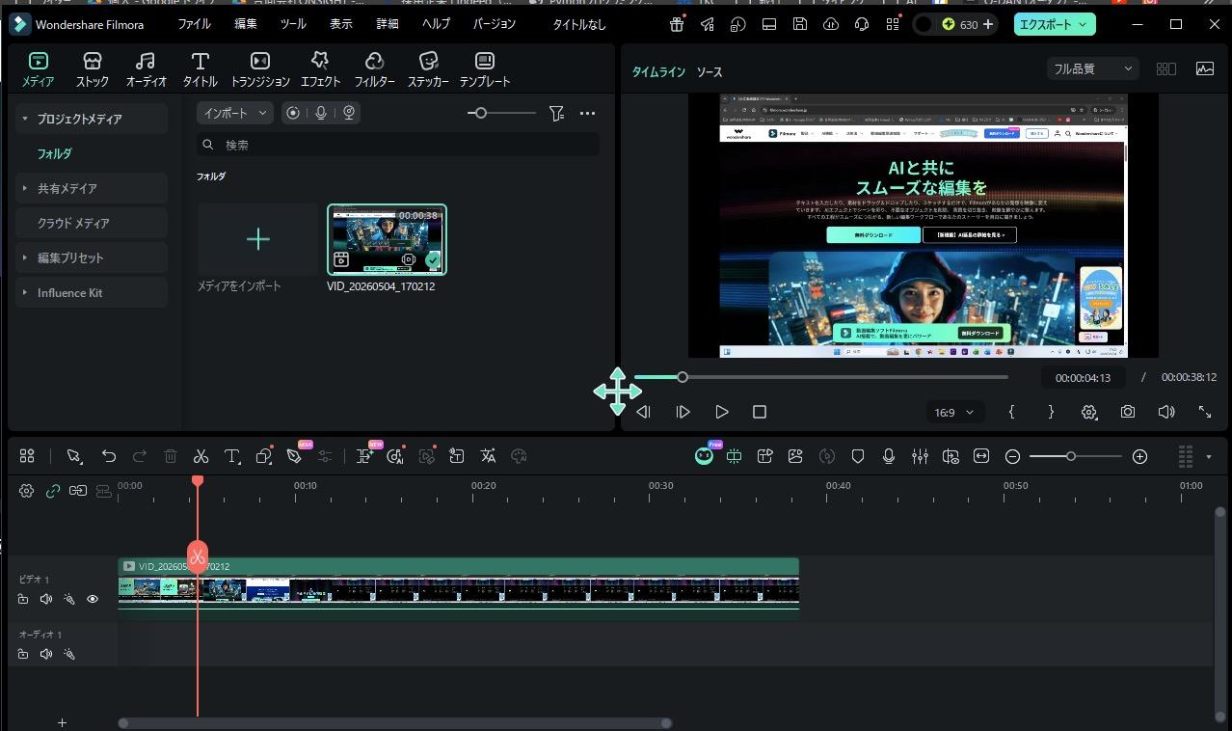Take a snapshot with the camera icon

pyautogui.click(x=1128, y=412)
